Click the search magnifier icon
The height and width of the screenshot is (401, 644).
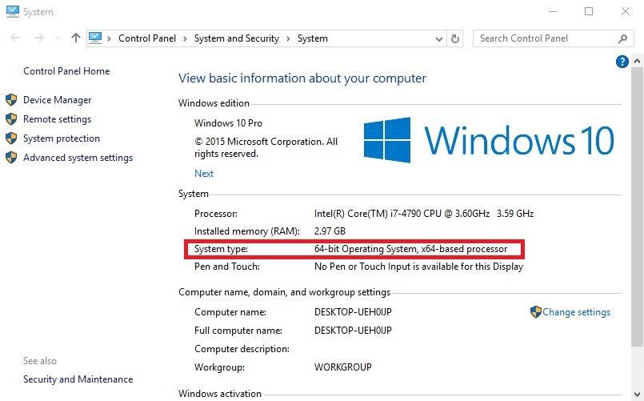click(x=622, y=38)
